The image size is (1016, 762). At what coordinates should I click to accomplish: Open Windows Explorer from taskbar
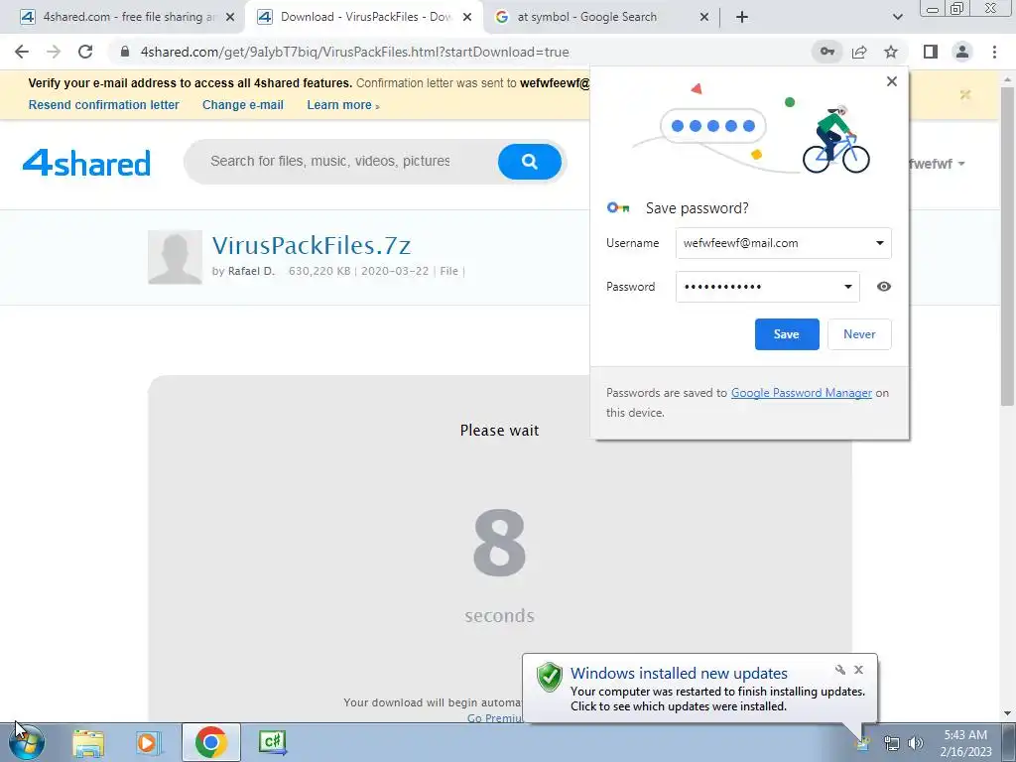pyautogui.click(x=88, y=742)
